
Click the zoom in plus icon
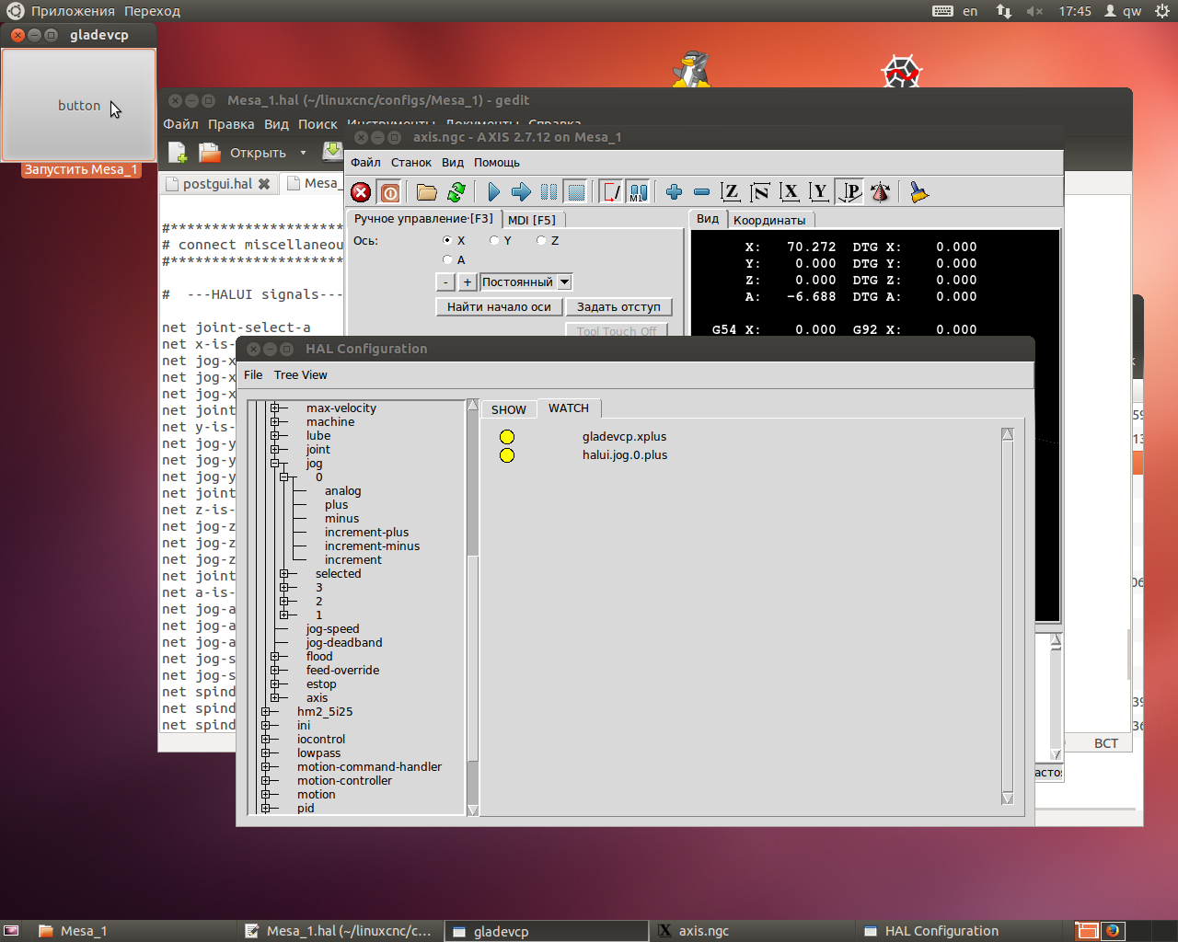coord(674,192)
